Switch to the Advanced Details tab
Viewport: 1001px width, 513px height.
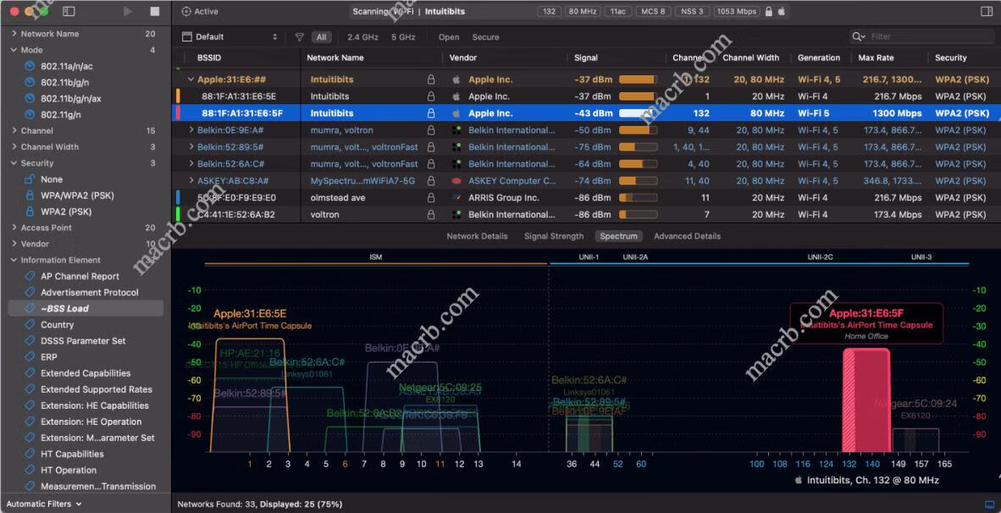point(687,236)
